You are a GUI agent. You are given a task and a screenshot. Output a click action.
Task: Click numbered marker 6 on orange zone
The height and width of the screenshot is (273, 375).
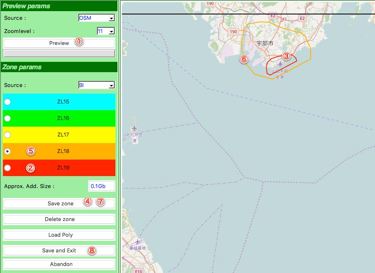[x=244, y=59]
